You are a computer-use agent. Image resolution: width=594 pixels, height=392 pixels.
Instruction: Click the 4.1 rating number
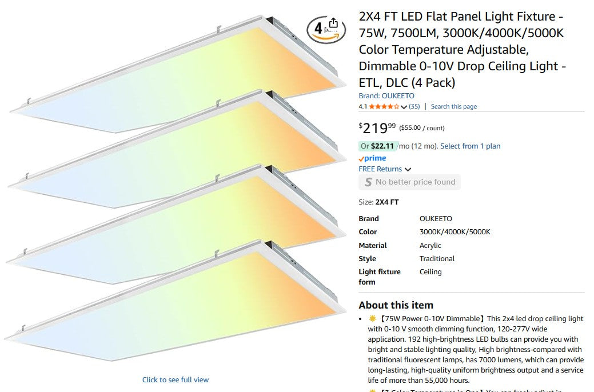(362, 106)
